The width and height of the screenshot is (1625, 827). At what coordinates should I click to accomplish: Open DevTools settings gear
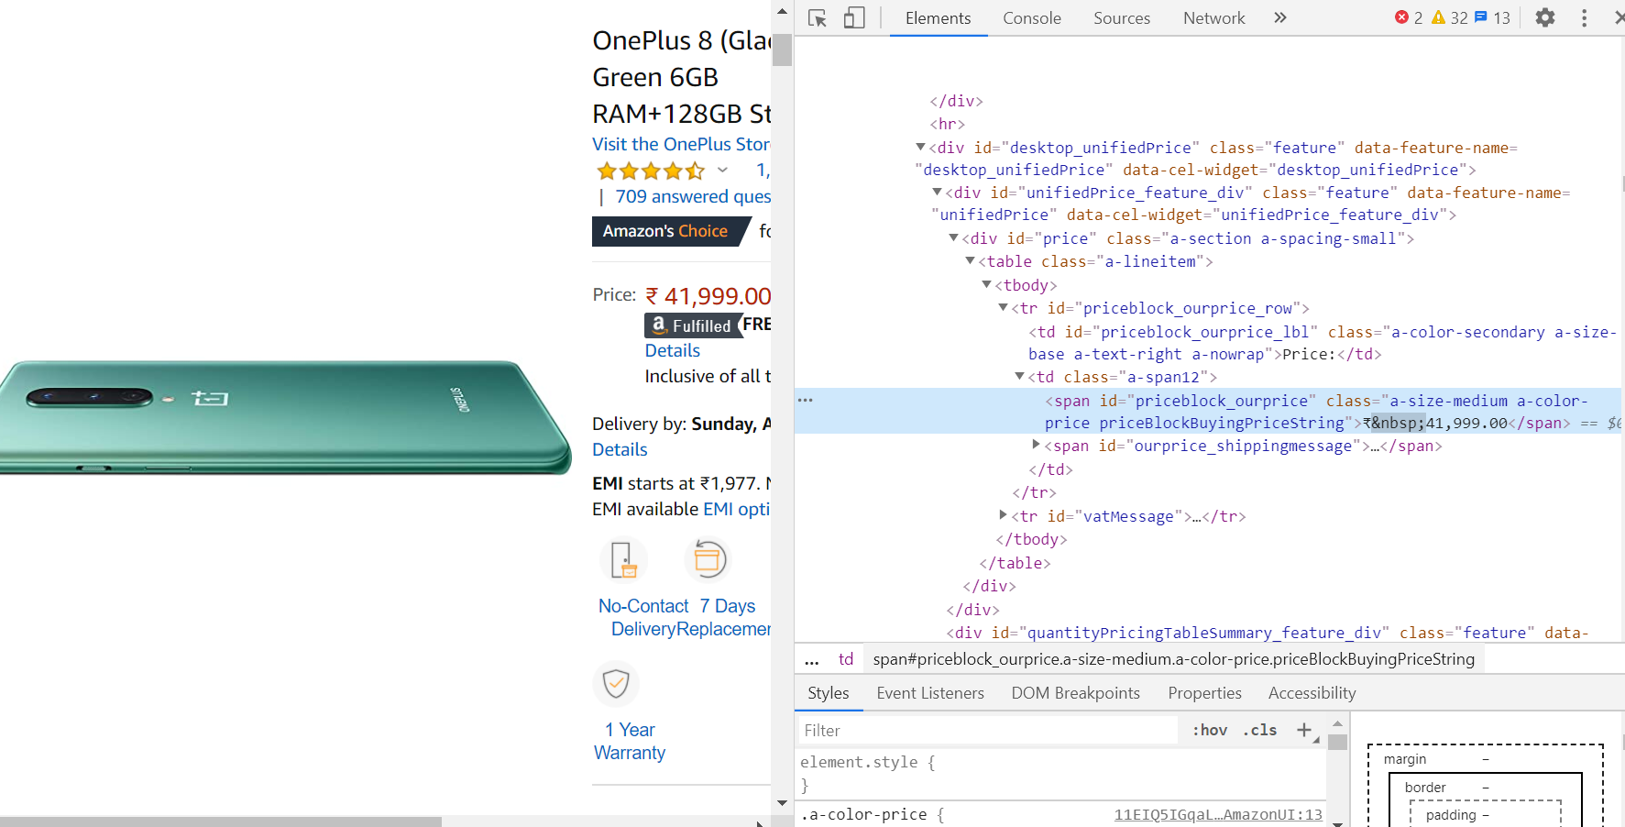tap(1545, 17)
